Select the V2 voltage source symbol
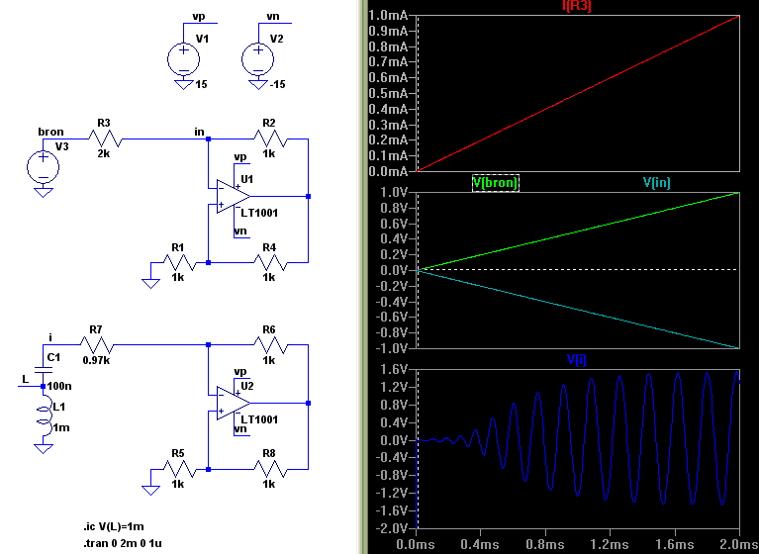The image size is (759, 554). [257, 57]
